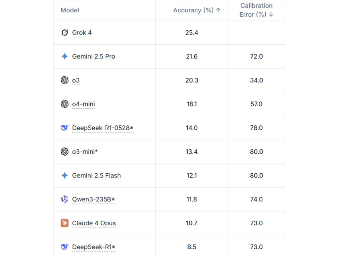Open the o4-mini model link
Viewport: 337px width, 257px height.
83,104
